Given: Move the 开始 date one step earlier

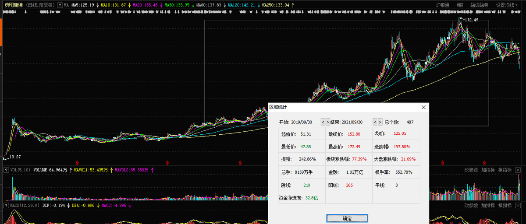Looking at the screenshot, I should pyautogui.click(x=323, y=122).
